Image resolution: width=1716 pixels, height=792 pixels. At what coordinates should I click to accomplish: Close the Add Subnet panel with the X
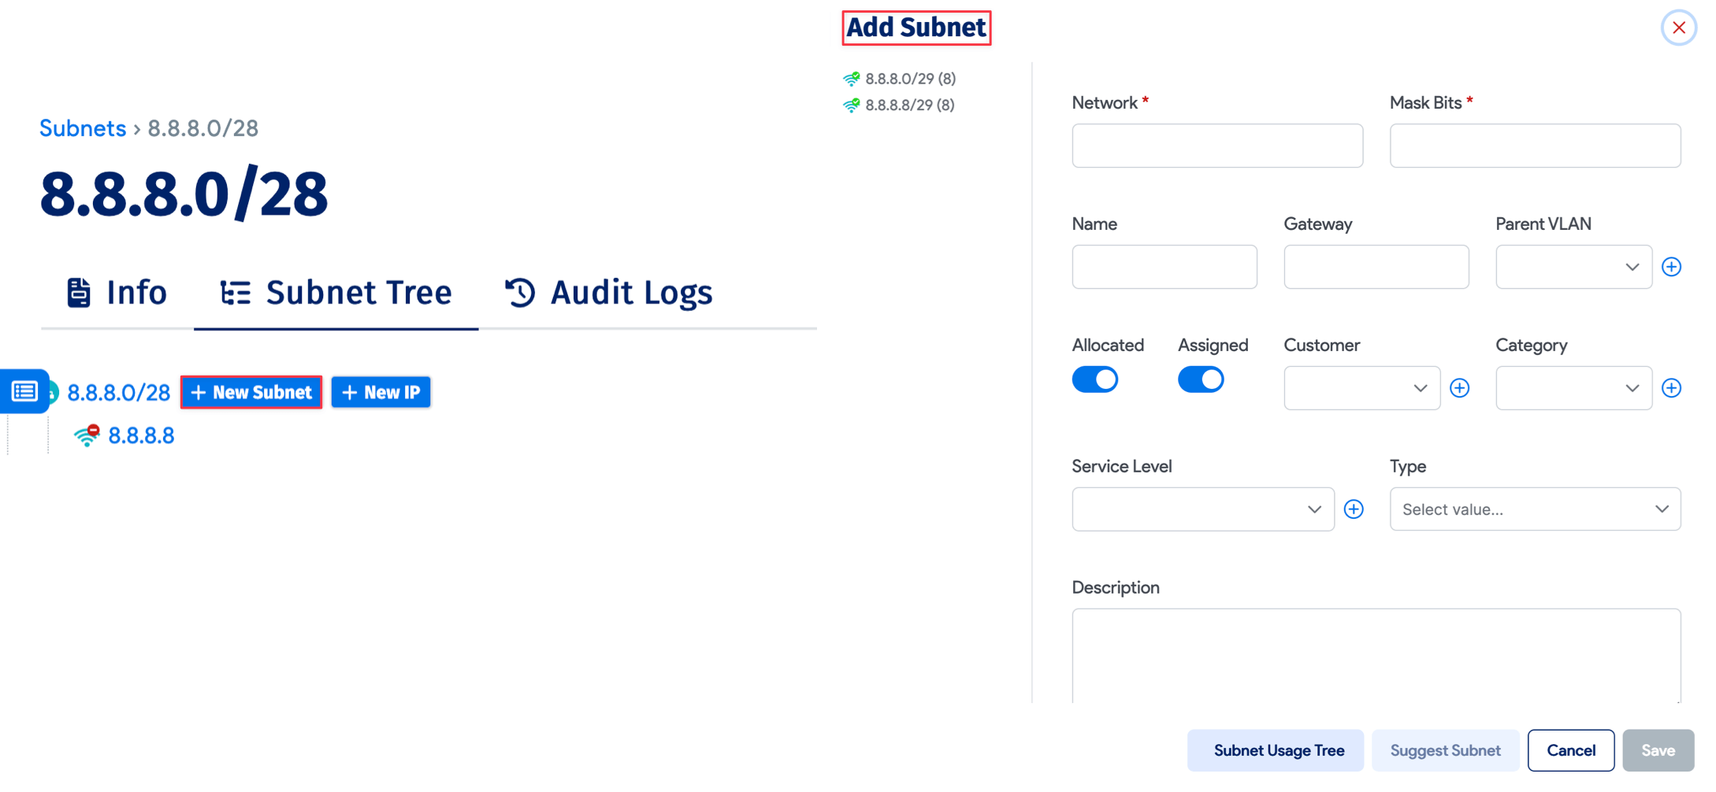pyautogui.click(x=1679, y=27)
